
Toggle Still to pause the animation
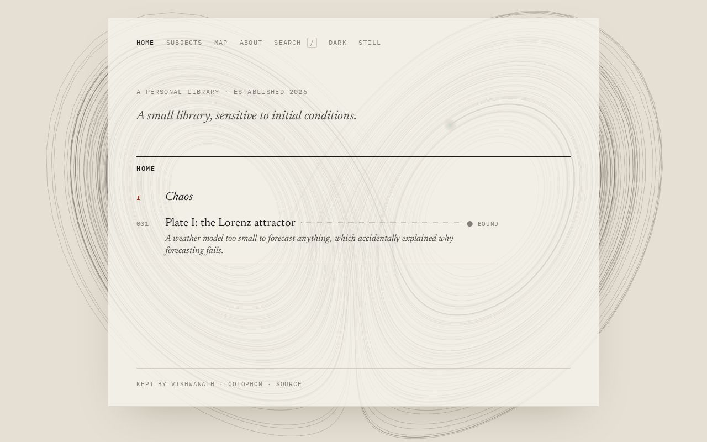point(370,43)
